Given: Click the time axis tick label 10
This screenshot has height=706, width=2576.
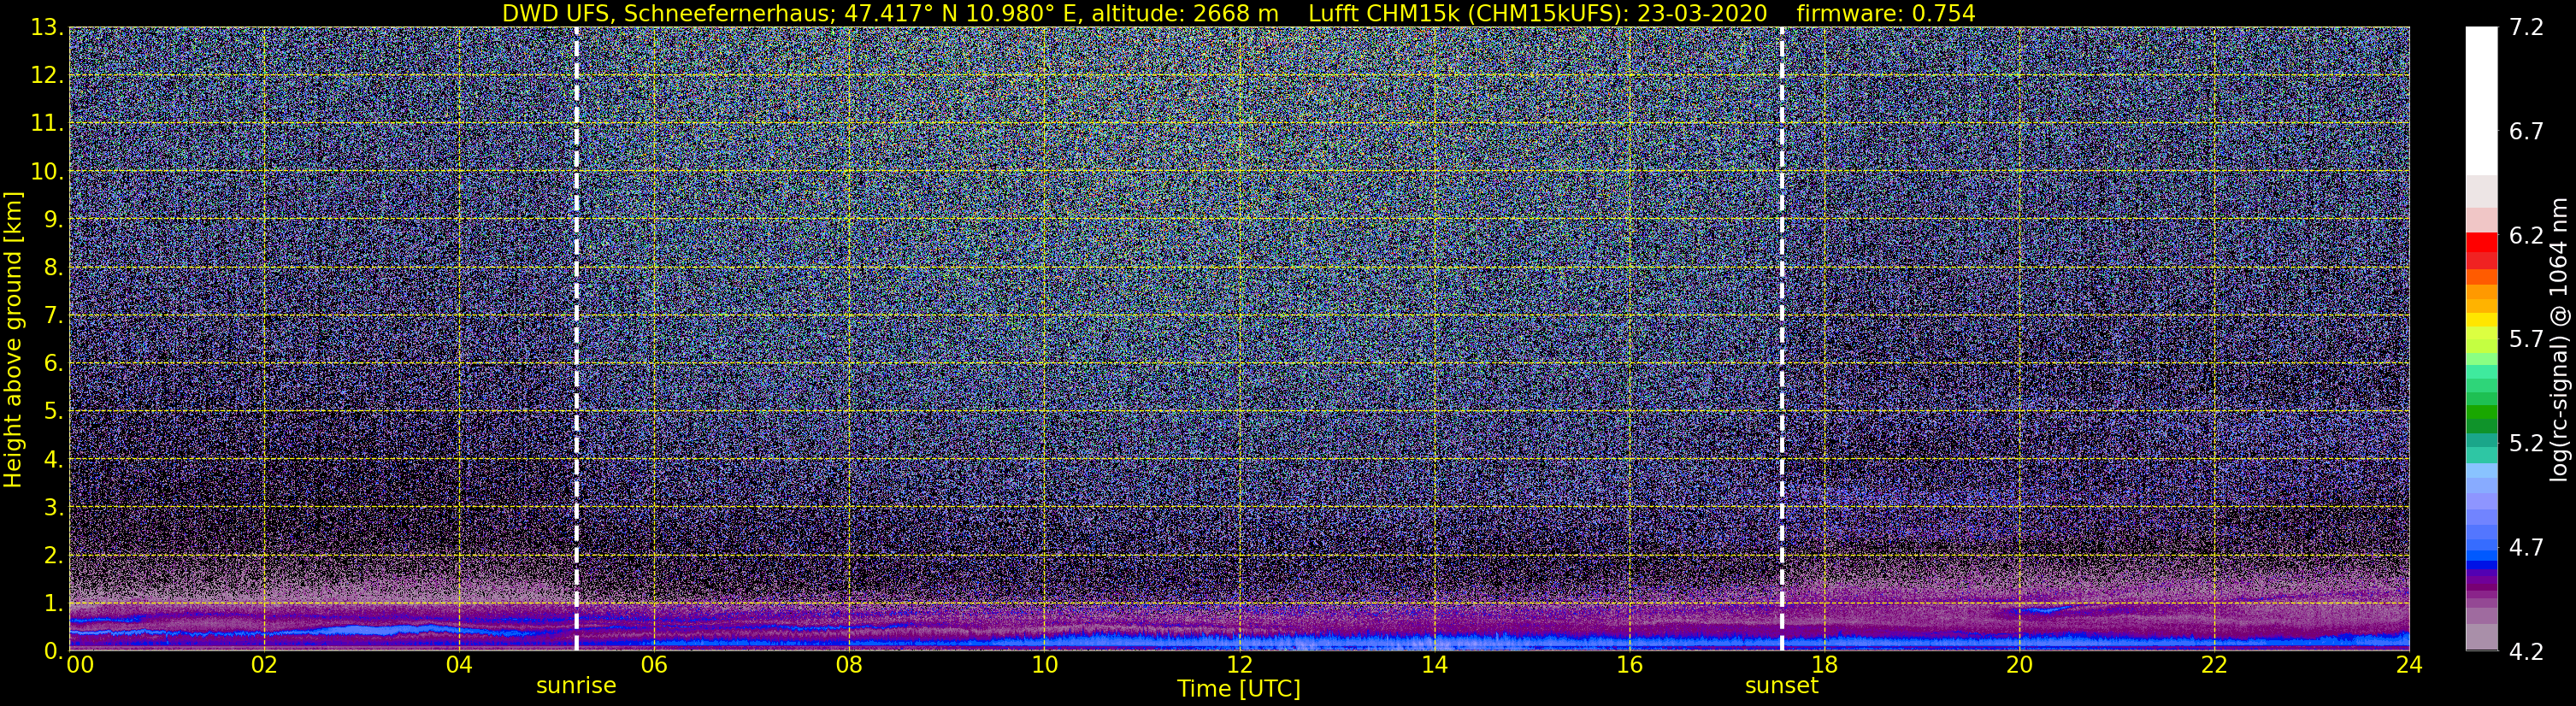Looking at the screenshot, I should coord(1044,665).
